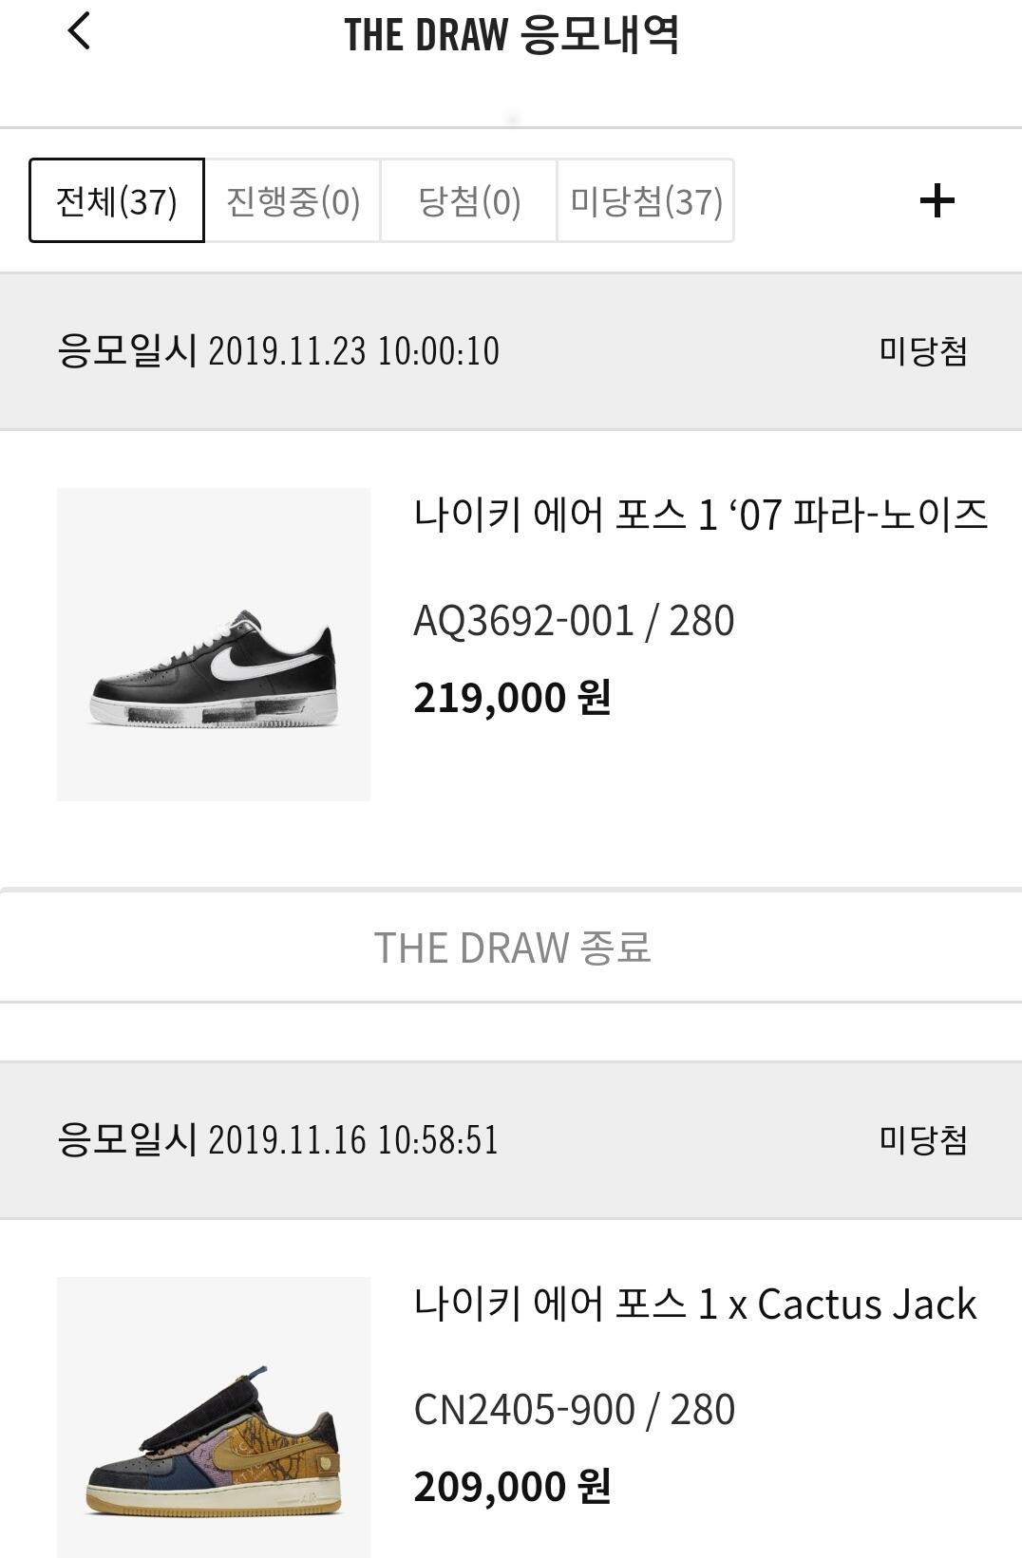
Task: Tap the THE DRAW 응모내역 page title
Action: point(511,35)
